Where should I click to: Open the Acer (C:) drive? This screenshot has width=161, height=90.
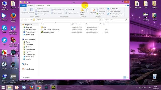(28, 59)
